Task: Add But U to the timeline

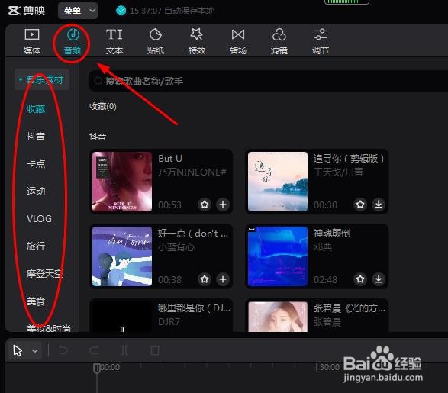Action: click(223, 205)
